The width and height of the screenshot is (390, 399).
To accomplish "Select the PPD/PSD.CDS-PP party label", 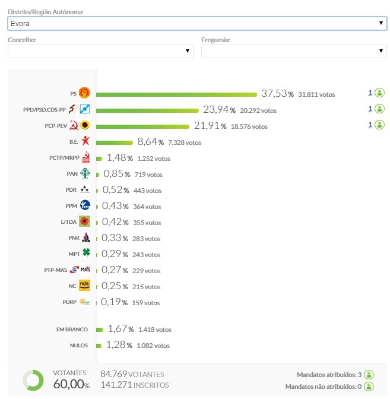I will tap(45, 110).
